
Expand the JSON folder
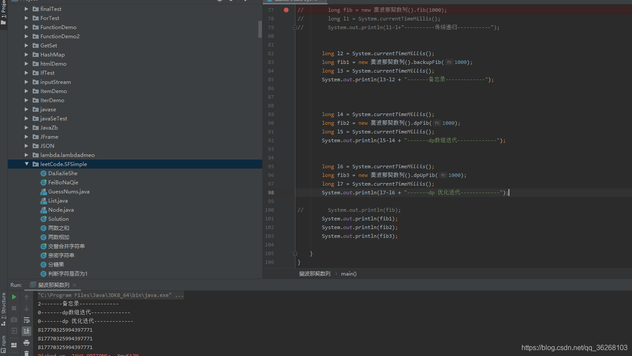point(27,146)
